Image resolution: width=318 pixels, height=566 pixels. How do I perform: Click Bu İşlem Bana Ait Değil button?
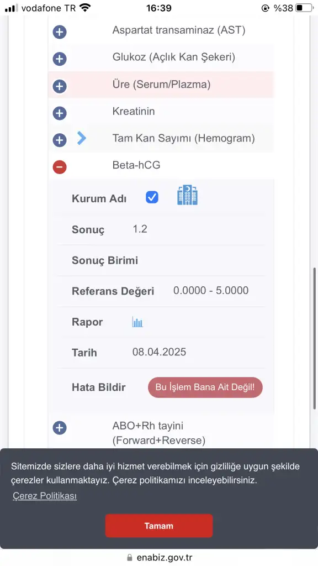click(205, 387)
